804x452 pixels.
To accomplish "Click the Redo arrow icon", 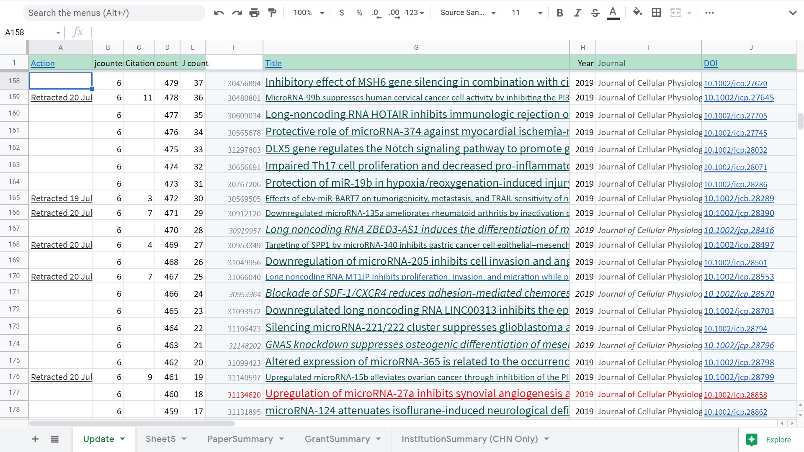I will tap(237, 13).
